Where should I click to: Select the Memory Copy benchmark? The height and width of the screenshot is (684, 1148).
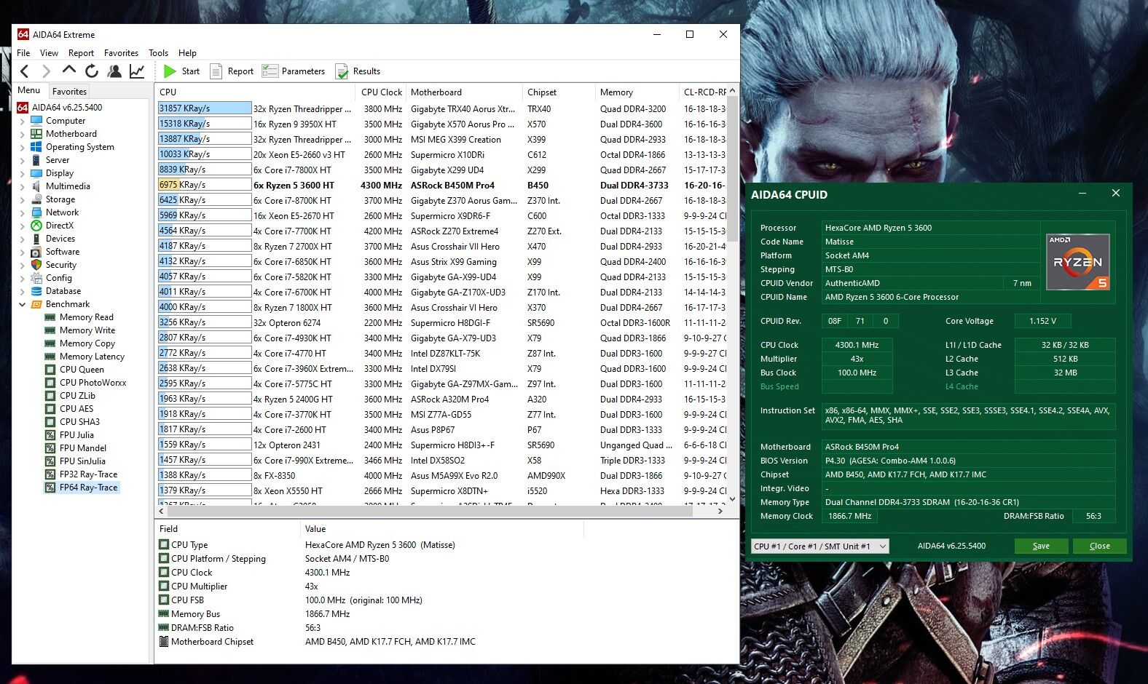click(x=79, y=343)
